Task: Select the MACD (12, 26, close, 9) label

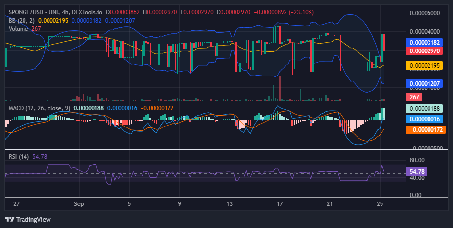Action: (x=39, y=108)
